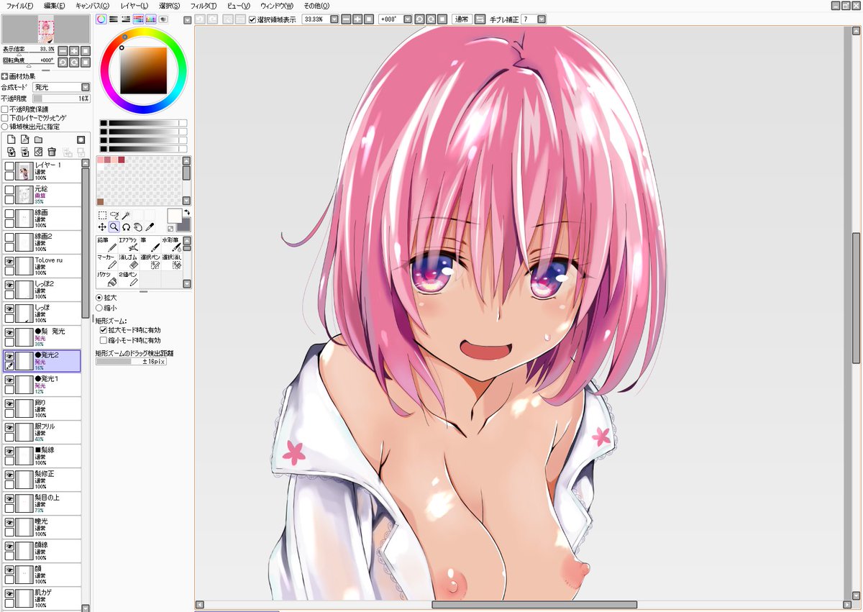Click the swatch palette scroll down arrow

187,201
